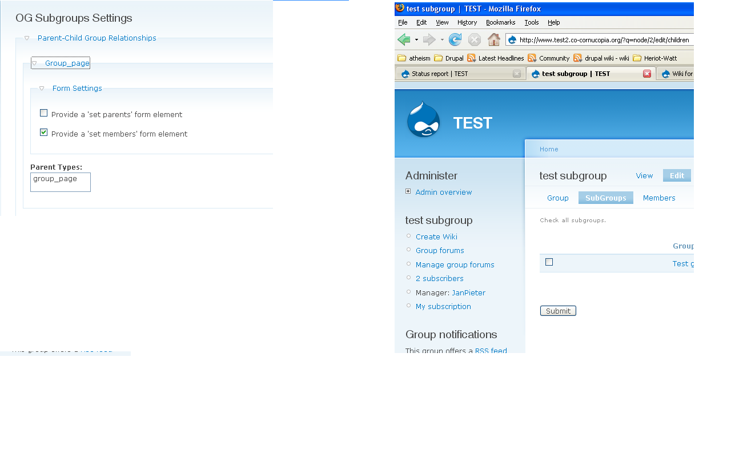This screenshot has width=731, height=457.
Task: Click the Drupal favicon in the address bar
Action: 512,40
